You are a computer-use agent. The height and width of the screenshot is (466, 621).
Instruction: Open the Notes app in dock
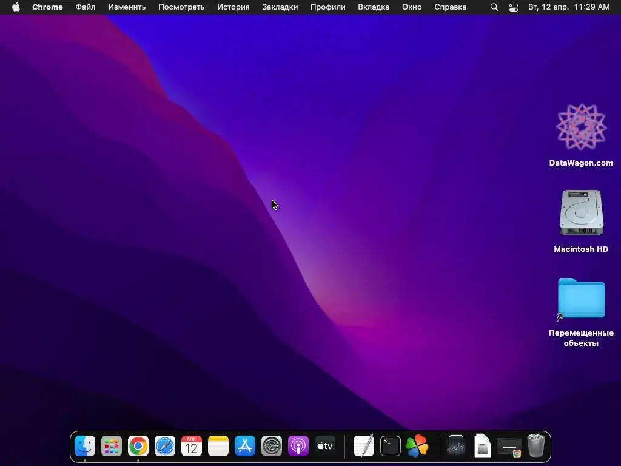point(218,446)
